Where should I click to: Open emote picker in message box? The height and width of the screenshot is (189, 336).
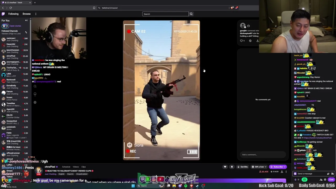coord(332,174)
